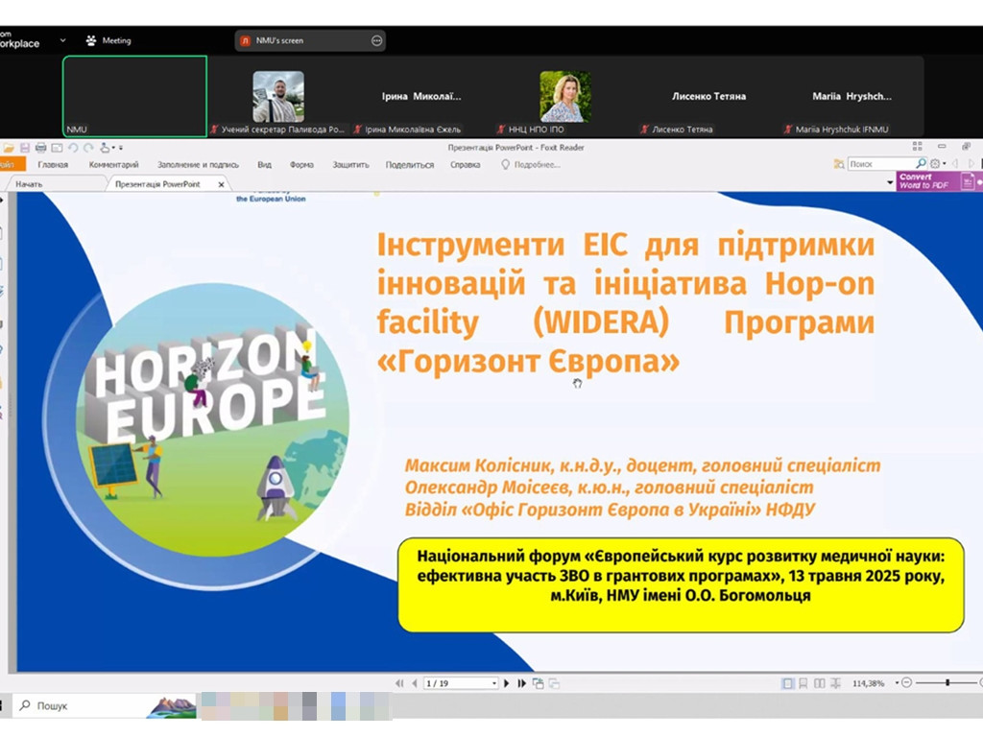Open the Zoom Meeting menu
This screenshot has width=983, height=737.
(109, 40)
